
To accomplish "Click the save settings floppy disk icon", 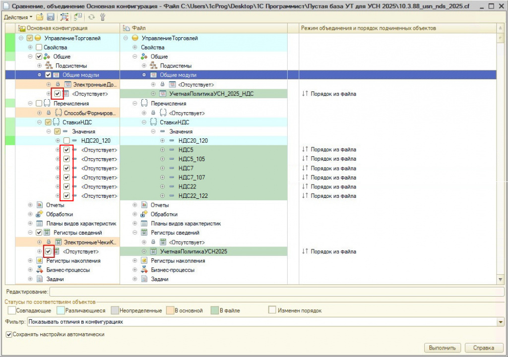I will click(50, 17).
